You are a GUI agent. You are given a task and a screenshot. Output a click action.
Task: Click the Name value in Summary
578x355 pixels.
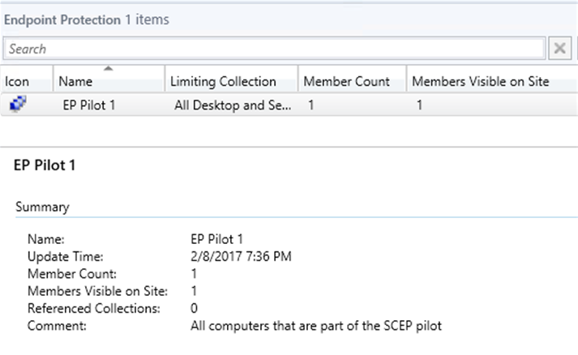tap(214, 240)
